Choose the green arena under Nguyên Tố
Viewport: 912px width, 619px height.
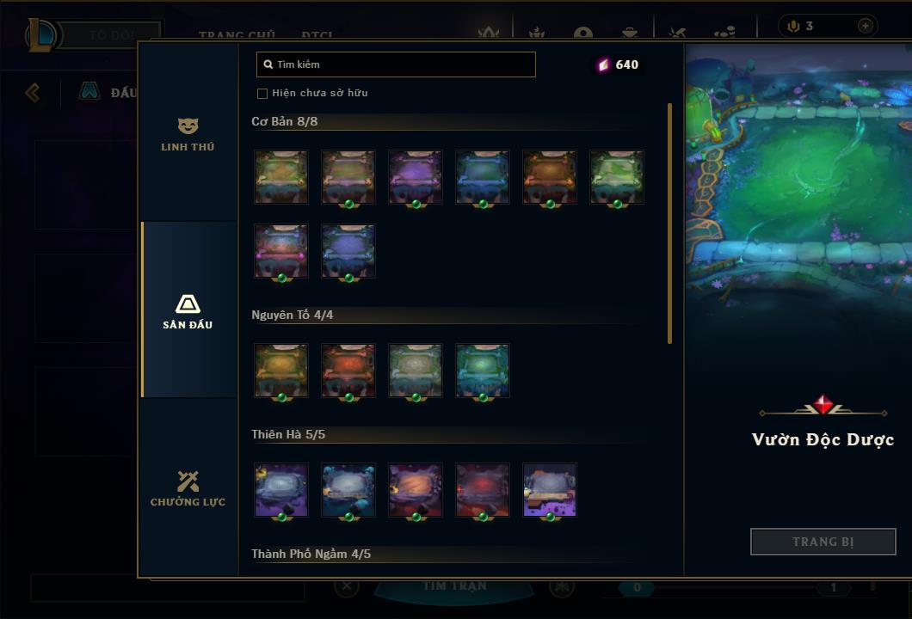pyautogui.click(x=483, y=371)
